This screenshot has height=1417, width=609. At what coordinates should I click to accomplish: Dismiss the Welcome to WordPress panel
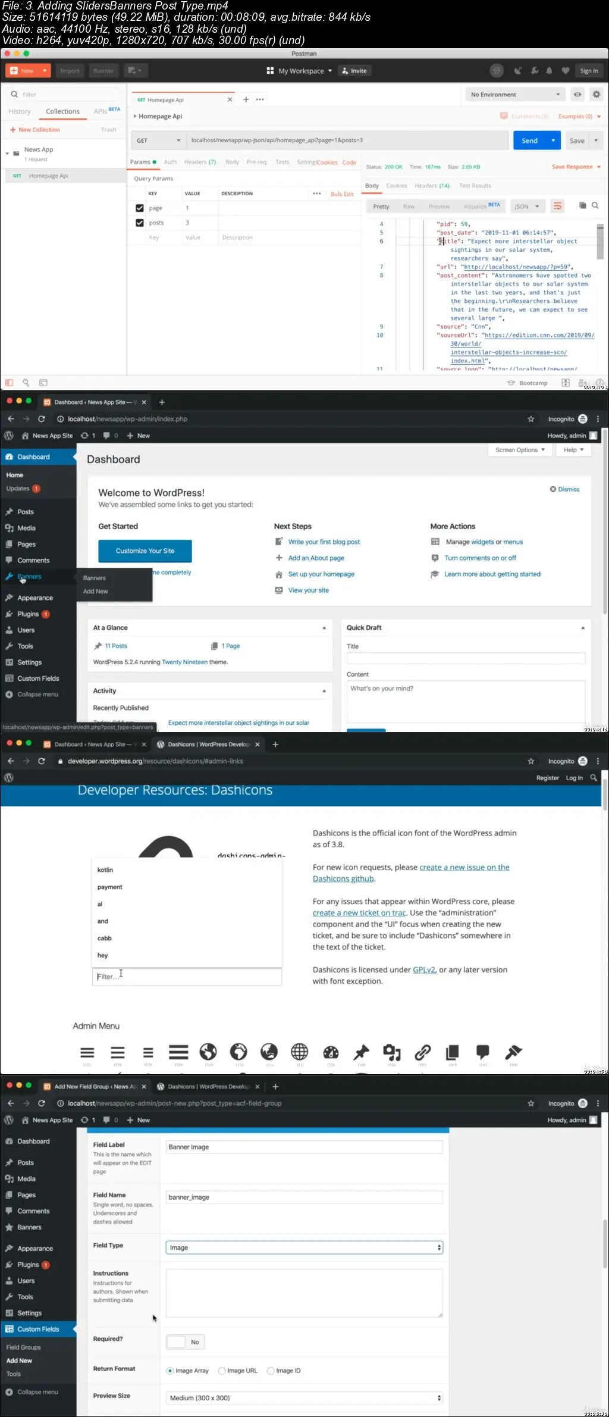coord(565,489)
